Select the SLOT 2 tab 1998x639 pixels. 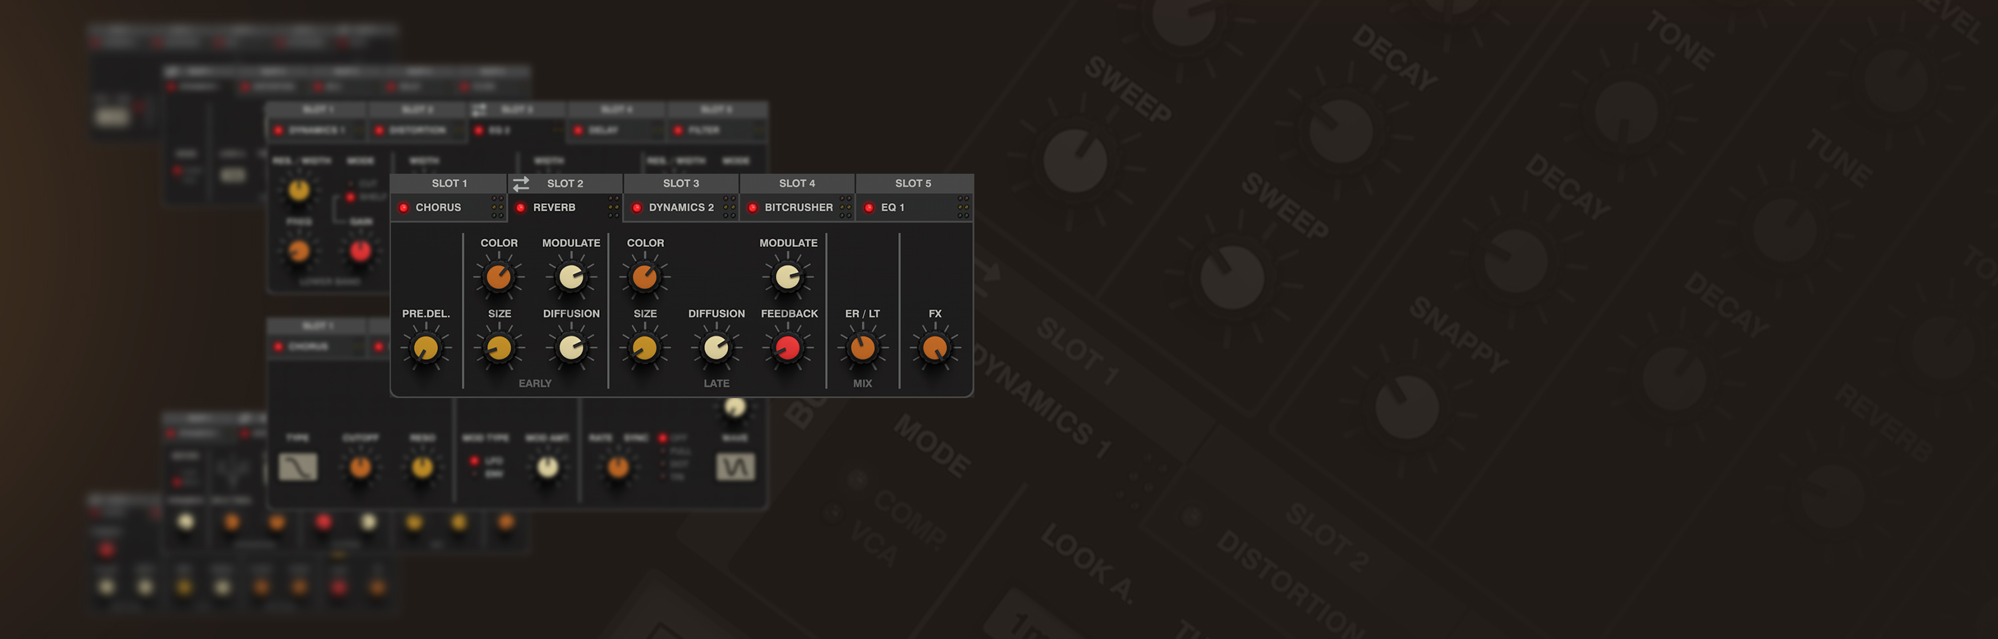565,184
